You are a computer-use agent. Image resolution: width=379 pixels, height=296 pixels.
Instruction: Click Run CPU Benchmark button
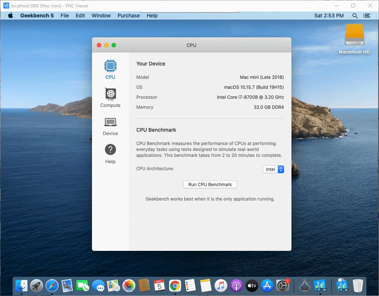[210, 184]
